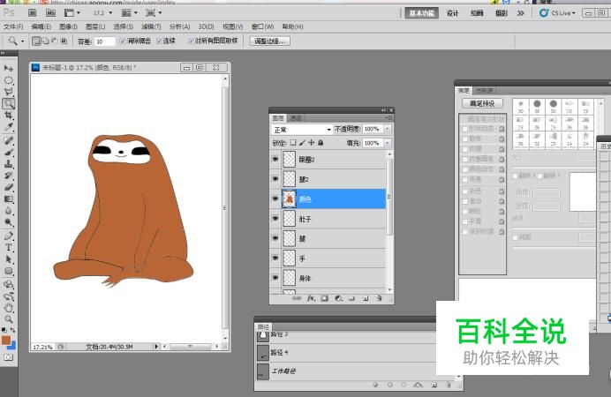
Task: Open the 文件(F) menu
Action: (13, 26)
